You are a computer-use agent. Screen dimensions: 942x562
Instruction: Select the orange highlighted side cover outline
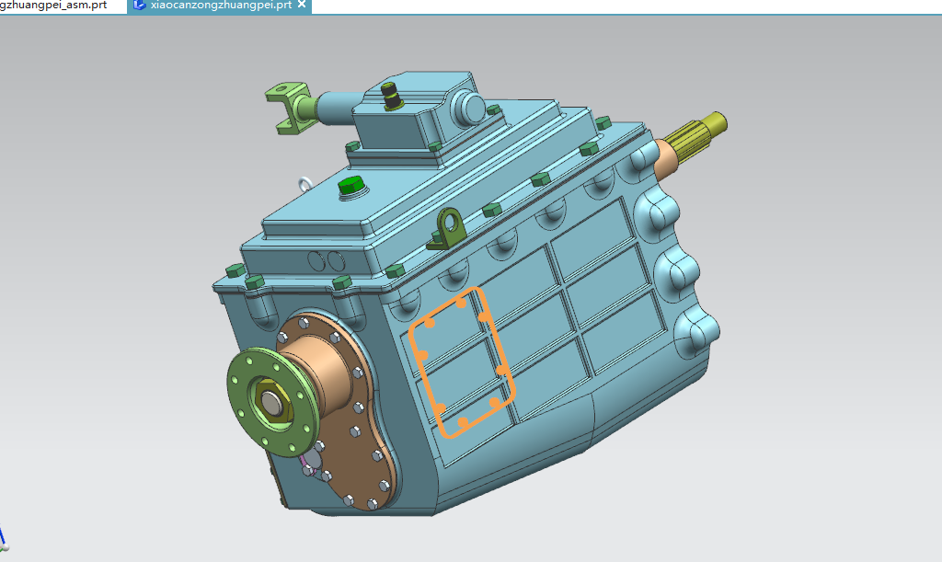point(462,362)
